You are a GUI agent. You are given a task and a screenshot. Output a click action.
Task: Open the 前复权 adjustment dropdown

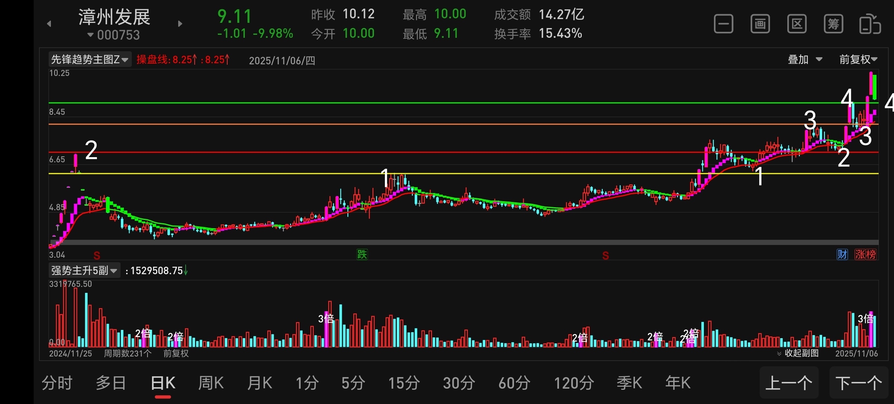(x=858, y=59)
